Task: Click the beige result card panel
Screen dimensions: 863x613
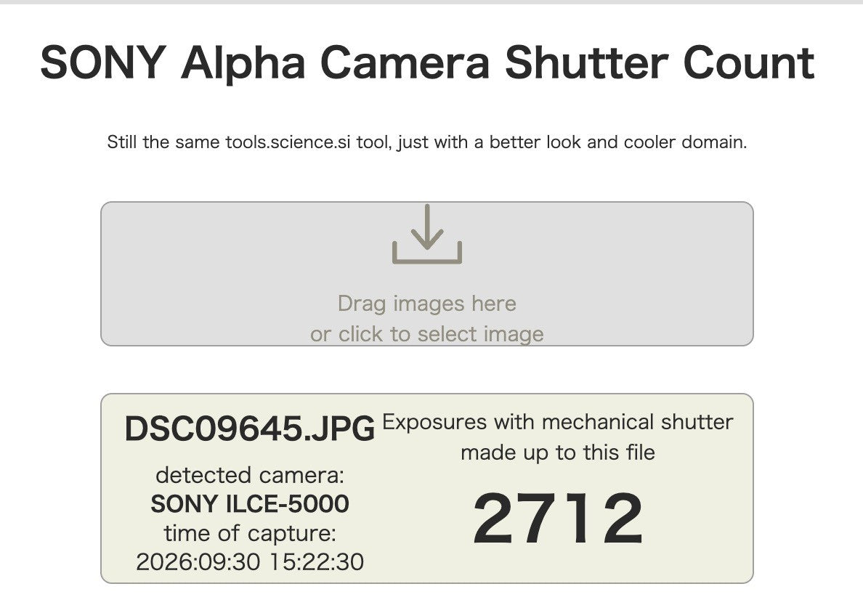Action: pos(427,488)
